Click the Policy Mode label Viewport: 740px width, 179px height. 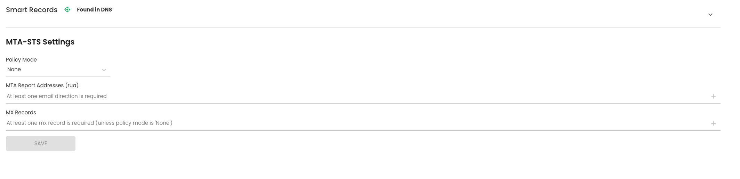(21, 60)
